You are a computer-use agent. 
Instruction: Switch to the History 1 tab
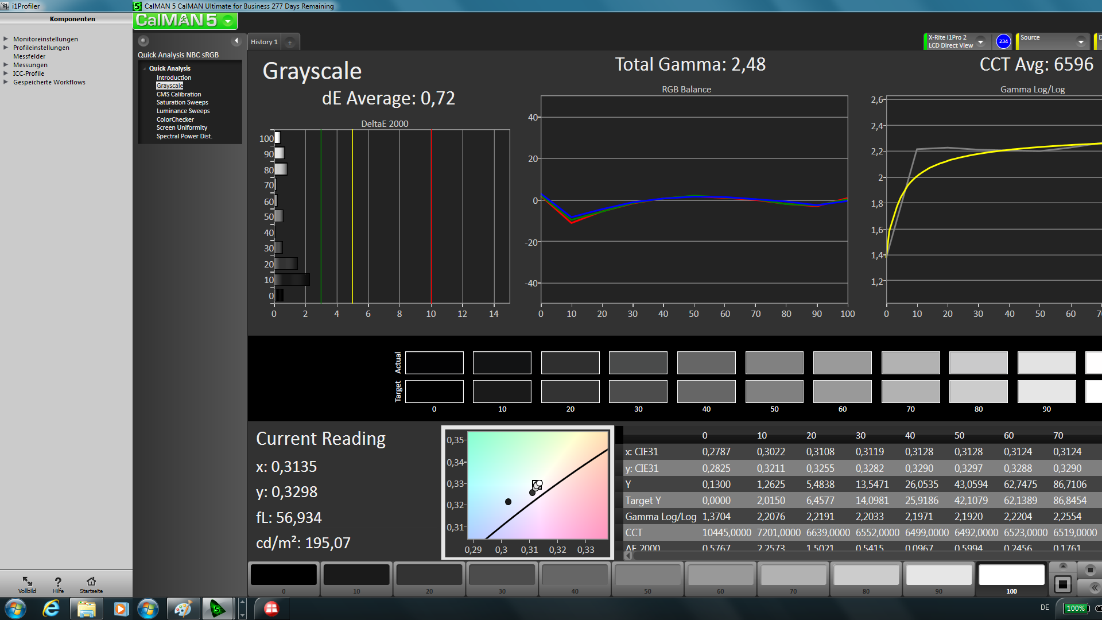click(264, 42)
